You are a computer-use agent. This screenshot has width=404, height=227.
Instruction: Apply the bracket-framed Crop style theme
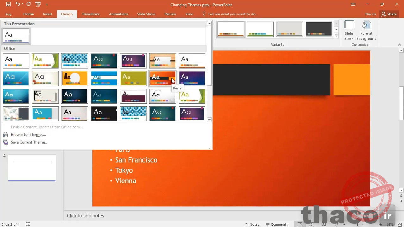(45, 96)
